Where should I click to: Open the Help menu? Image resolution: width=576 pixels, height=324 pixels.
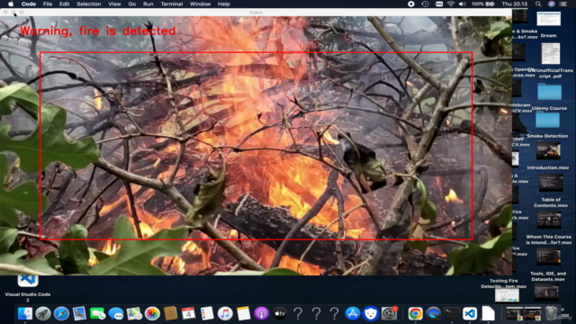224,4
